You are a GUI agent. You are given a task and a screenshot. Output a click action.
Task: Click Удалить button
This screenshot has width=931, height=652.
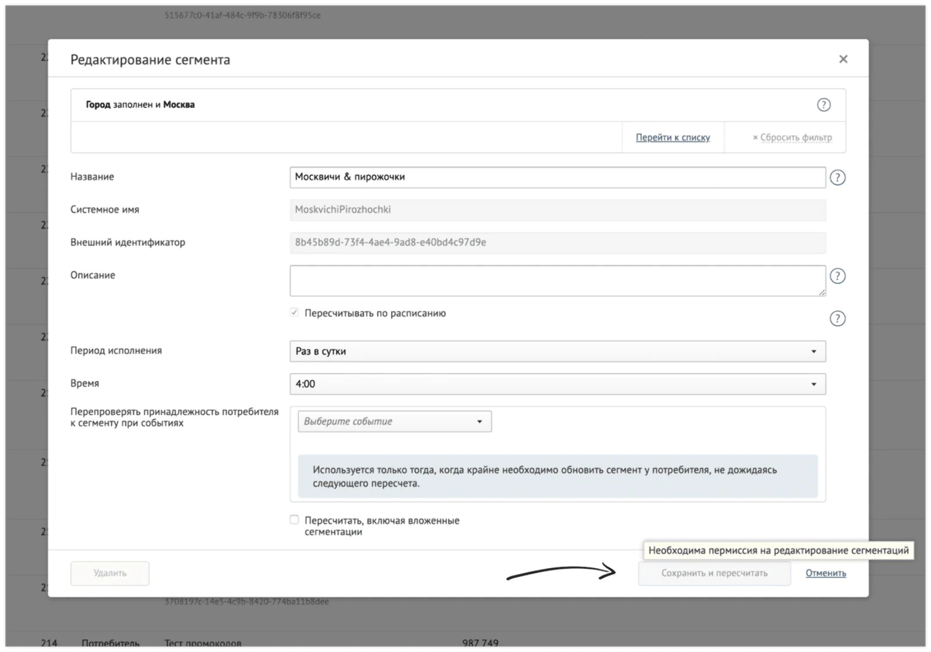(x=110, y=573)
